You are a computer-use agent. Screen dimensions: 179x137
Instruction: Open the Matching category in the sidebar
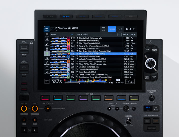click(x=47, y=63)
